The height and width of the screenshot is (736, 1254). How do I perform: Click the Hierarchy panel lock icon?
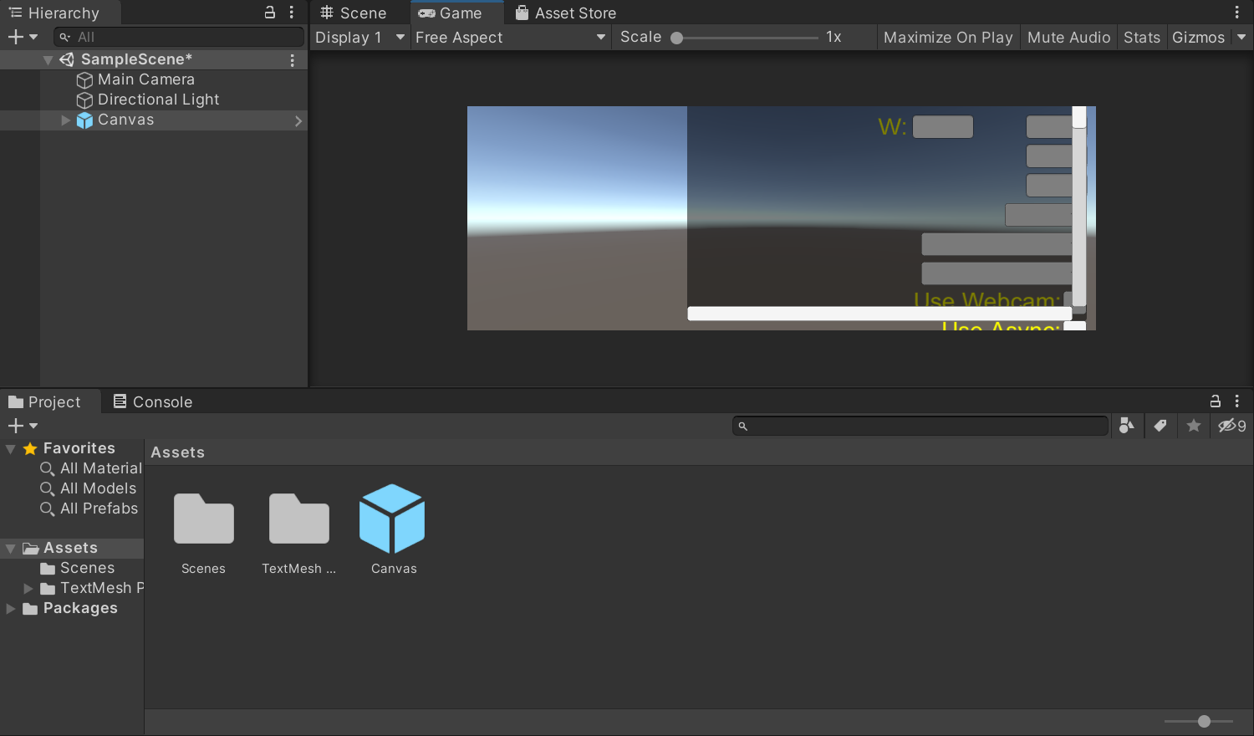[270, 13]
